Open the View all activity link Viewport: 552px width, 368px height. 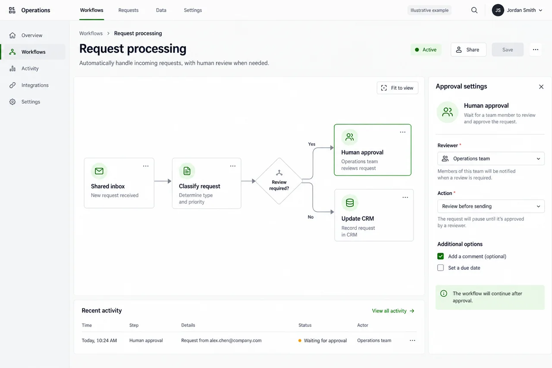point(393,311)
